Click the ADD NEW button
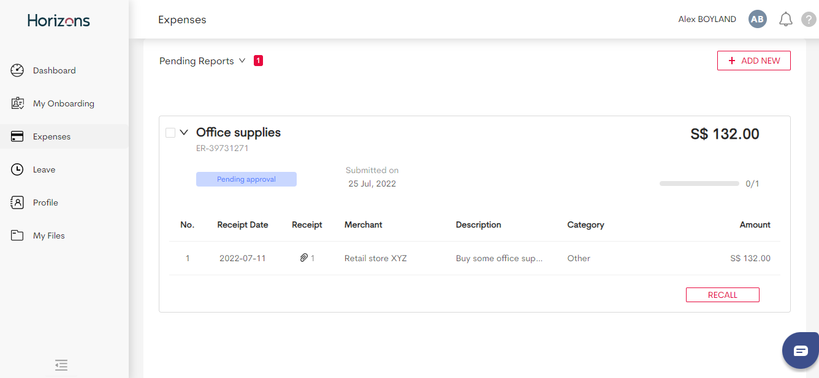This screenshot has width=819, height=378. coord(754,61)
